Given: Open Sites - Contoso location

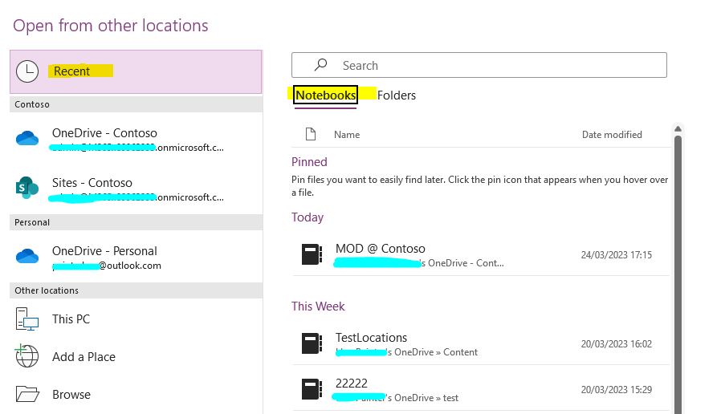Looking at the screenshot, I should 136,189.
